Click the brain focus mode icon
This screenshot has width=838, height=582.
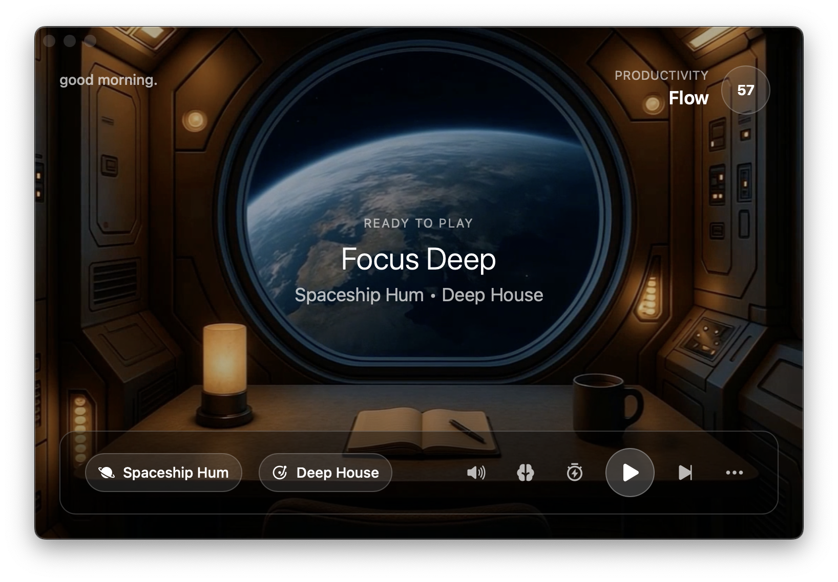(x=525, y=473)
